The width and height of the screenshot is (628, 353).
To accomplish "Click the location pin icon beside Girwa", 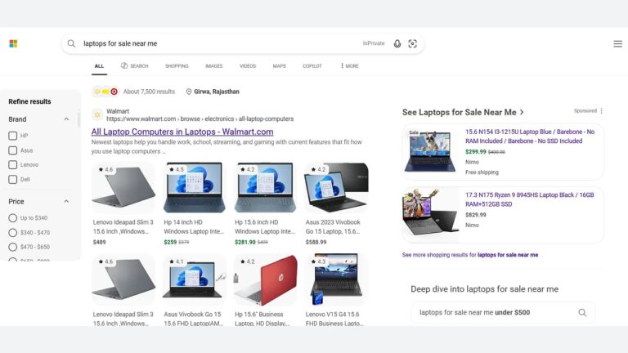I will click(x=189, y=92).
